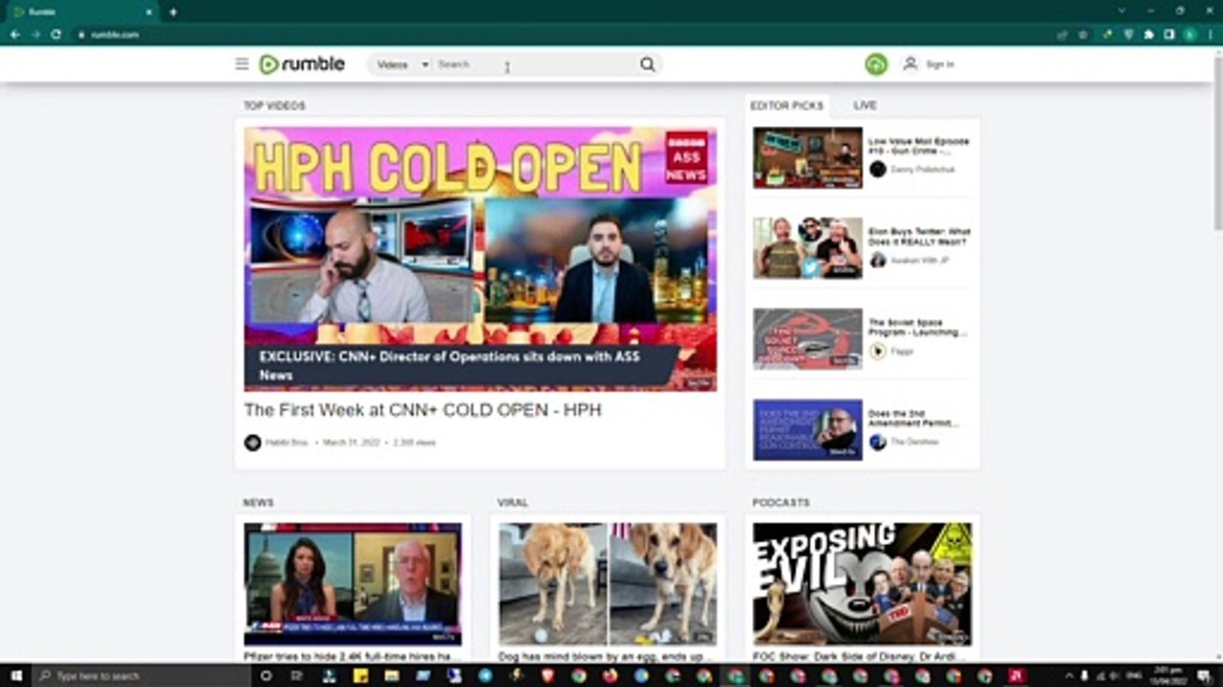Open the Soviet Space Program thumbnail
Viewport: 1223px width, 687px height.
pyautogui.click(x=807, y=339)
